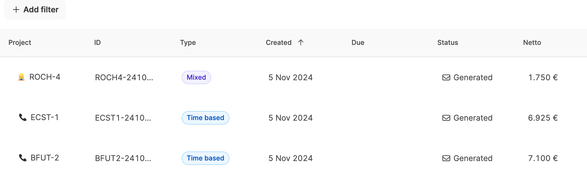Click the phone icon beside BFUT-2
The height and width of the screenshot is (179, 587).
[x=22, y=158]
